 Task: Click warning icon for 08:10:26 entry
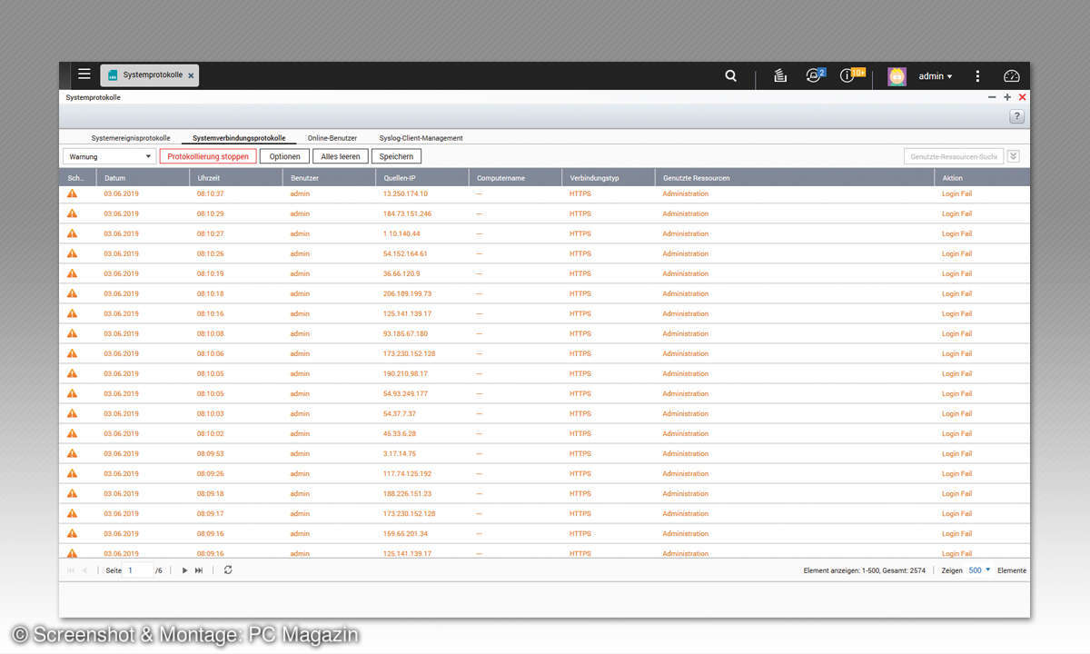tap(72, 253)
